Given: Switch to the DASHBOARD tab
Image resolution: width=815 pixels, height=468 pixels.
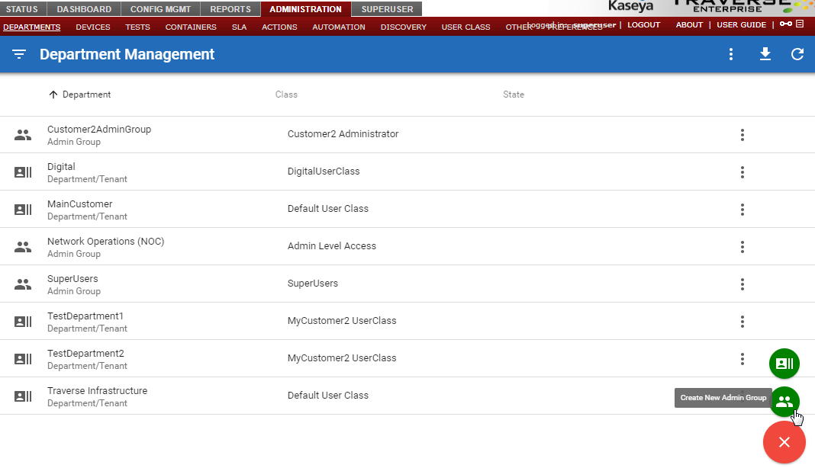Looking at the screenshot, I should coord(84,9).
